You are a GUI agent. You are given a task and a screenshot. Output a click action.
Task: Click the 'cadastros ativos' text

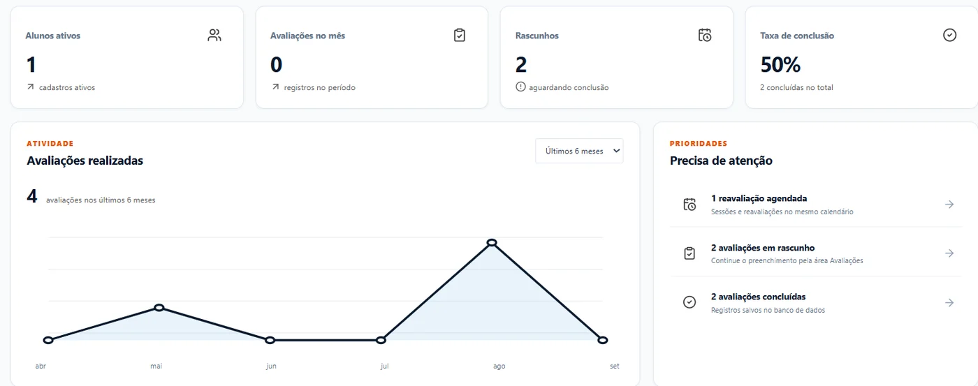[x=67, y=87]
